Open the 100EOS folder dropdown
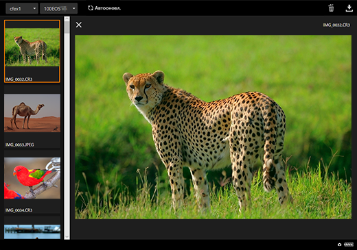This screenshot has height=250, width=357. click(x=59, y=8)
